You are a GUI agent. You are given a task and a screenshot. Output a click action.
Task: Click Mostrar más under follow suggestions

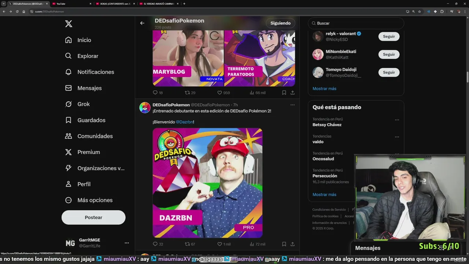point(324,88)
